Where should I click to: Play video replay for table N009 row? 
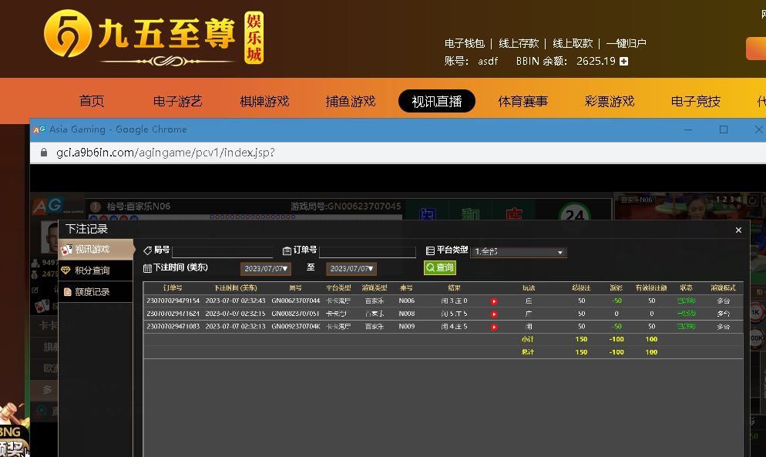[x=494, y=327]
